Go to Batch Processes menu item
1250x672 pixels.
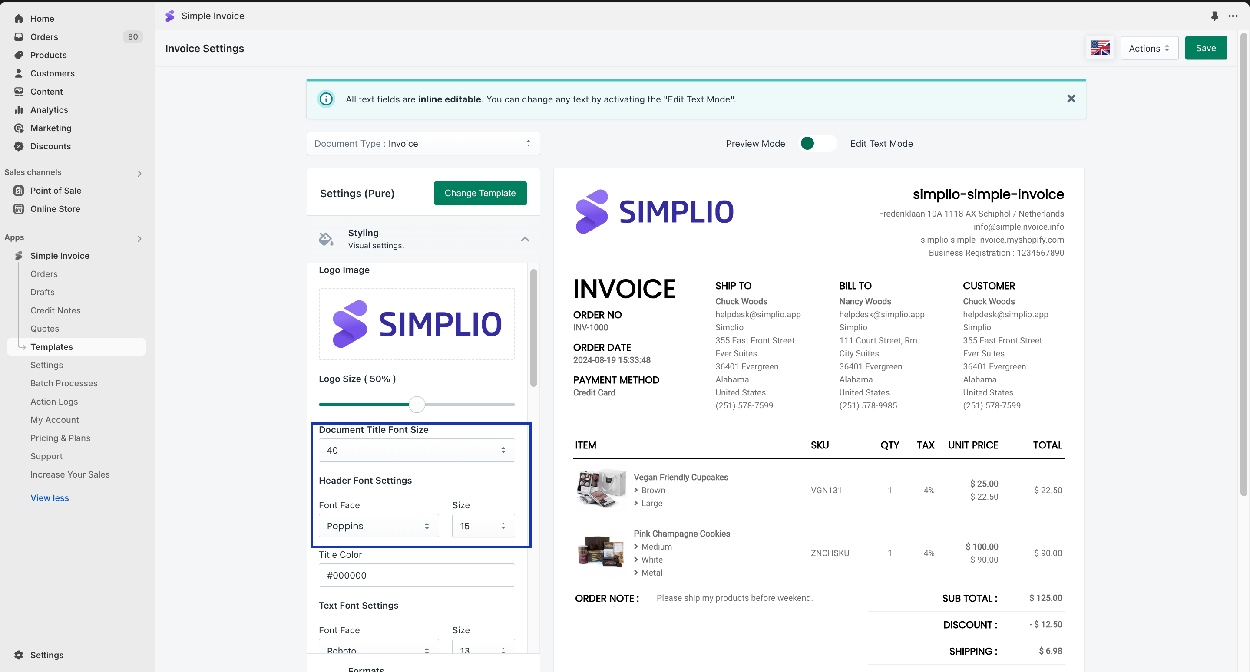click(63, 383)
